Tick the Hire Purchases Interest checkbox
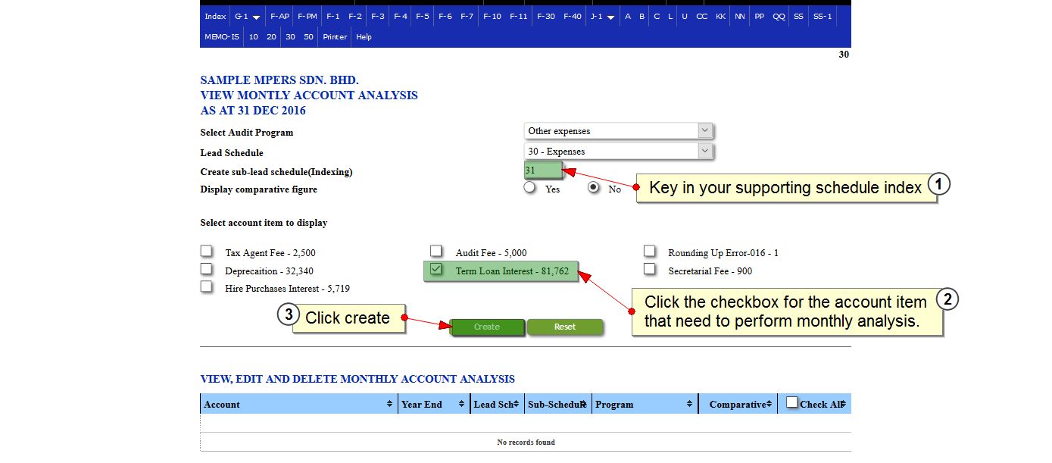1052x463 pixels. [x=207, y=287]
